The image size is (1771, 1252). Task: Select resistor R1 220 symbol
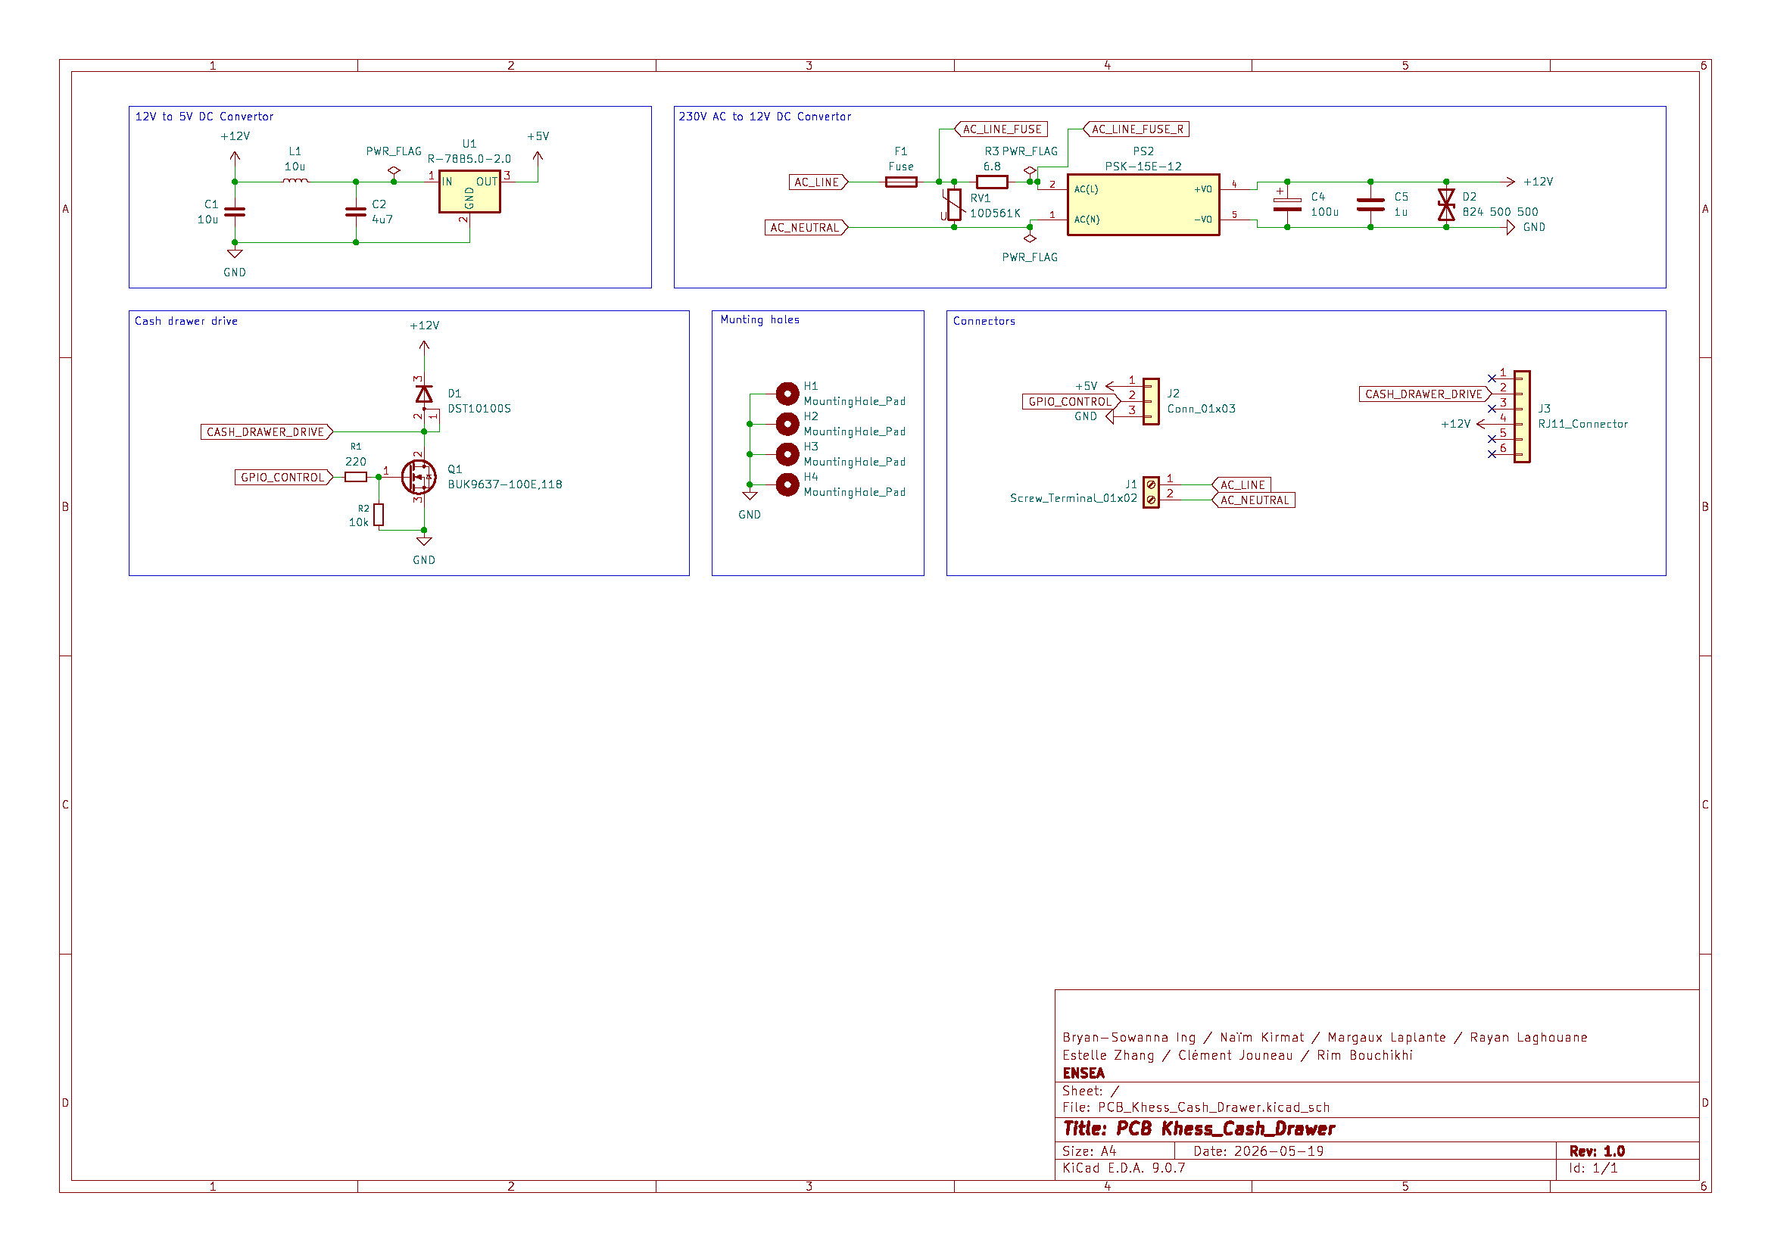coord(356,477)
